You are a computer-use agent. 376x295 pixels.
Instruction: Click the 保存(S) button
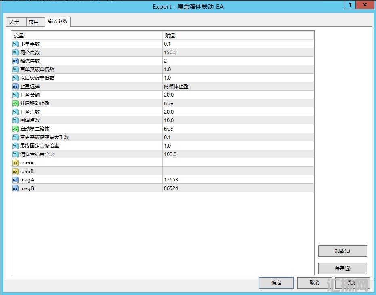pos(342,268)
